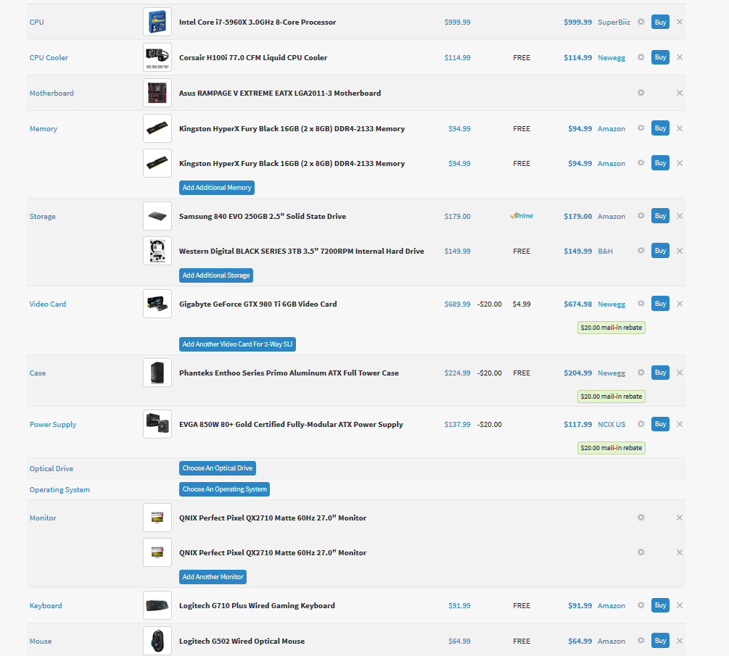Click Choose An Optical Drive

click(218, 468)
